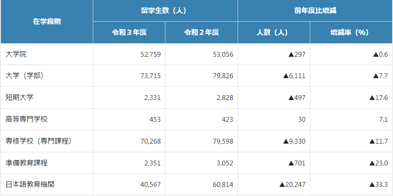The image size is (393, 196).
Task: Click the ▲17.6 percentage cell
Action: 379,98
